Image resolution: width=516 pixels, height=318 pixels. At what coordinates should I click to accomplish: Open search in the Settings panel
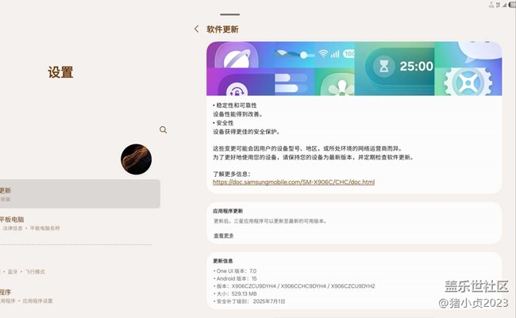coord(163,129)
